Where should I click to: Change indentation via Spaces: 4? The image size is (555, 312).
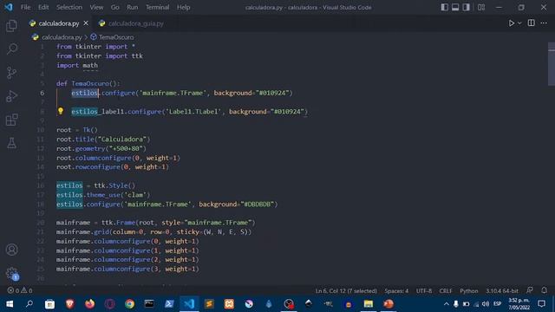396,291
